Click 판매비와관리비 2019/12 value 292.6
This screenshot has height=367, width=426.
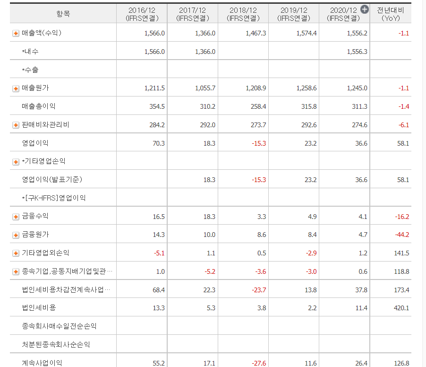click(308, 125)
